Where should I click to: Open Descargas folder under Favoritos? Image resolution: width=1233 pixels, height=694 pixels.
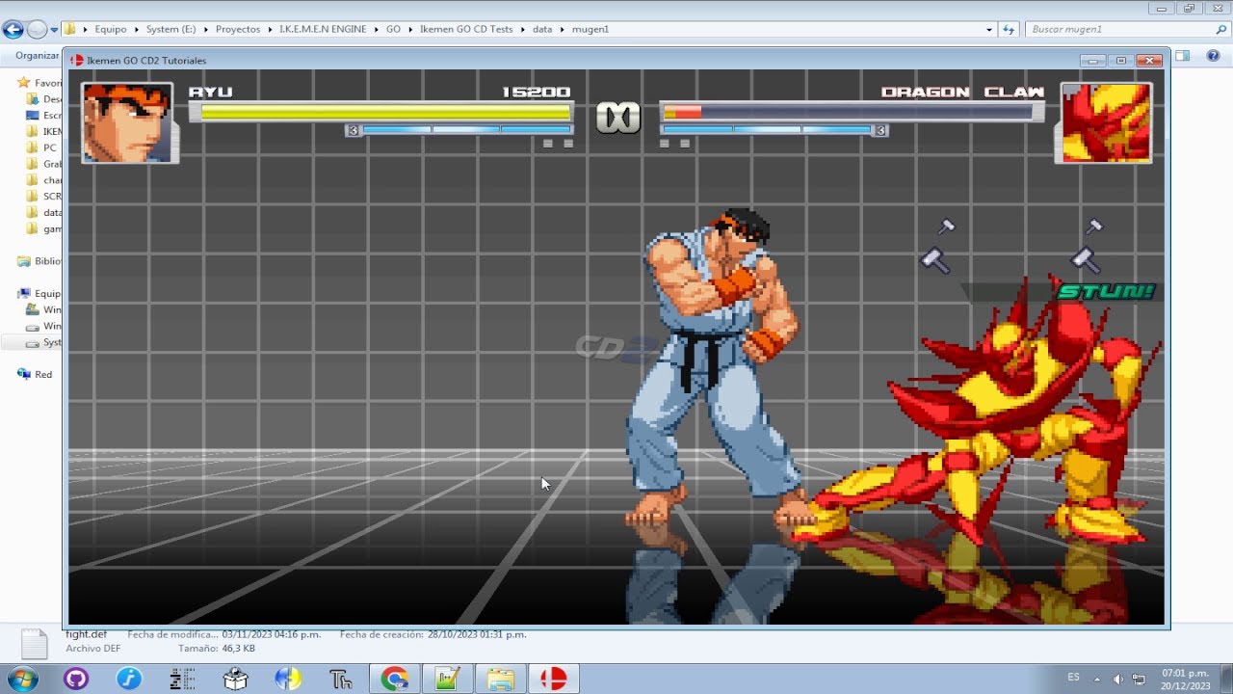click(x=43, y=99)
